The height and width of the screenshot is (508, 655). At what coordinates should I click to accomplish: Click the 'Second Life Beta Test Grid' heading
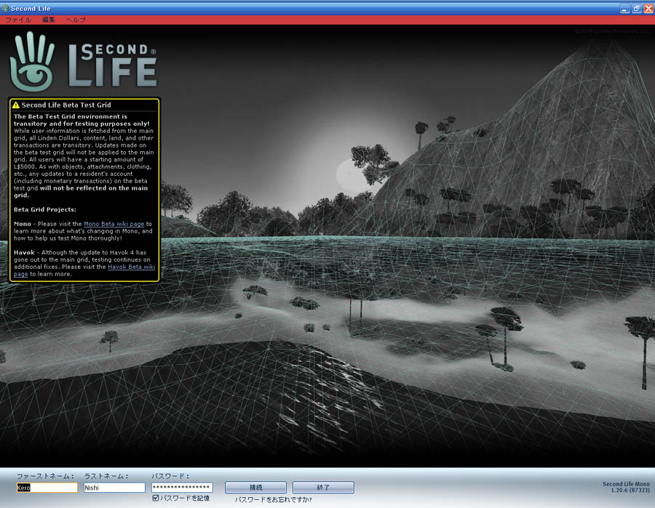pyautogui.click(x=66, y=105)
